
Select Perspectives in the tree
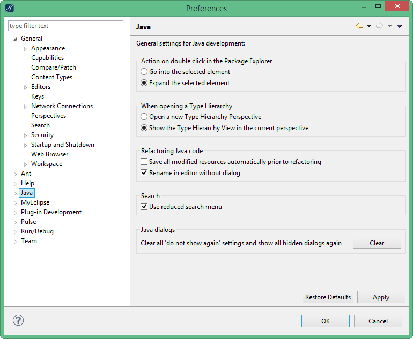[48, 116]
